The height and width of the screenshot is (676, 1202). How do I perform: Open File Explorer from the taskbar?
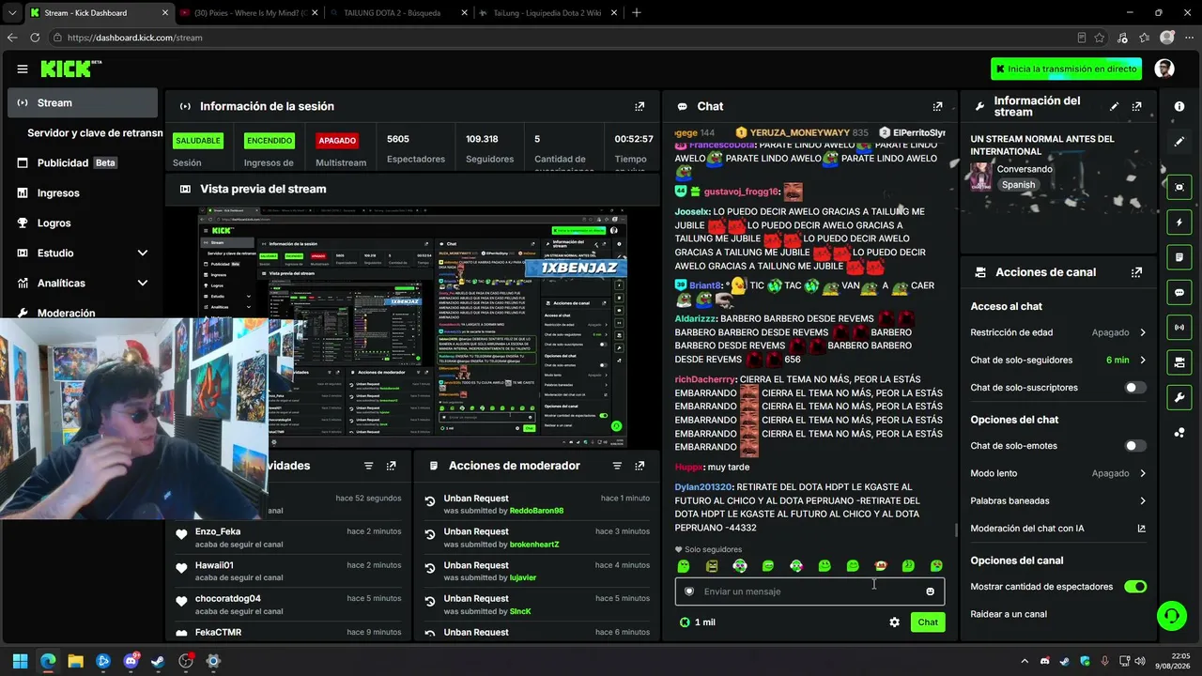point(75,661)
